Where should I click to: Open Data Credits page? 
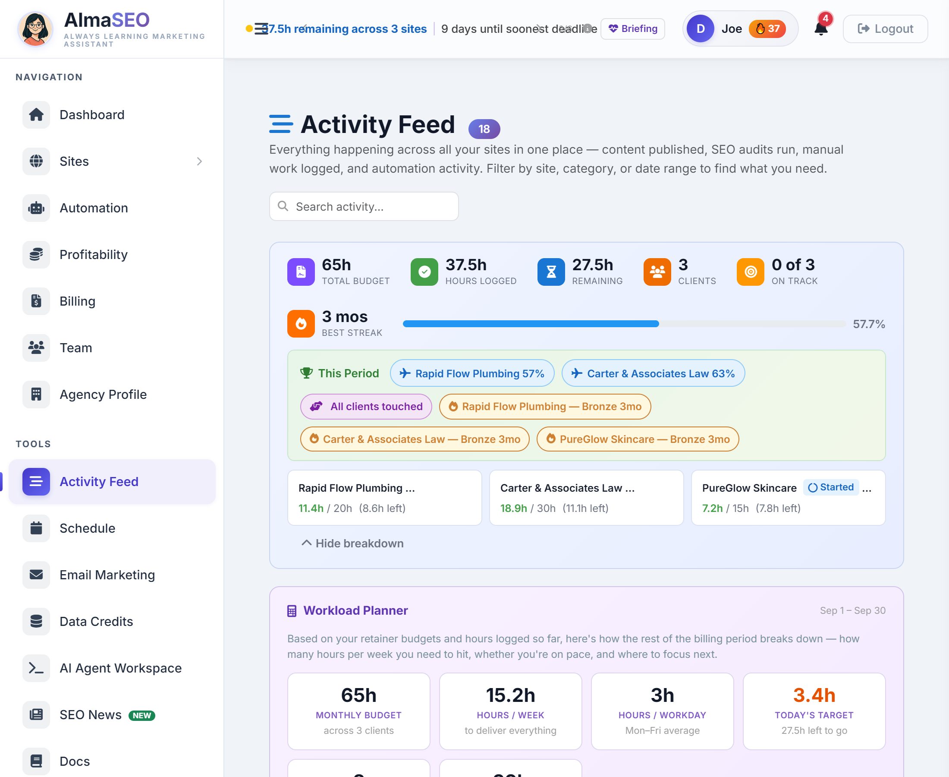(112, 621)
